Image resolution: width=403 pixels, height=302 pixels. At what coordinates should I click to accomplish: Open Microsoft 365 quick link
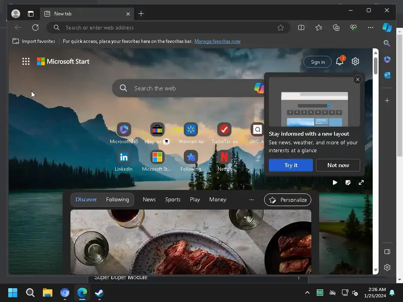(x=124, y=133)
